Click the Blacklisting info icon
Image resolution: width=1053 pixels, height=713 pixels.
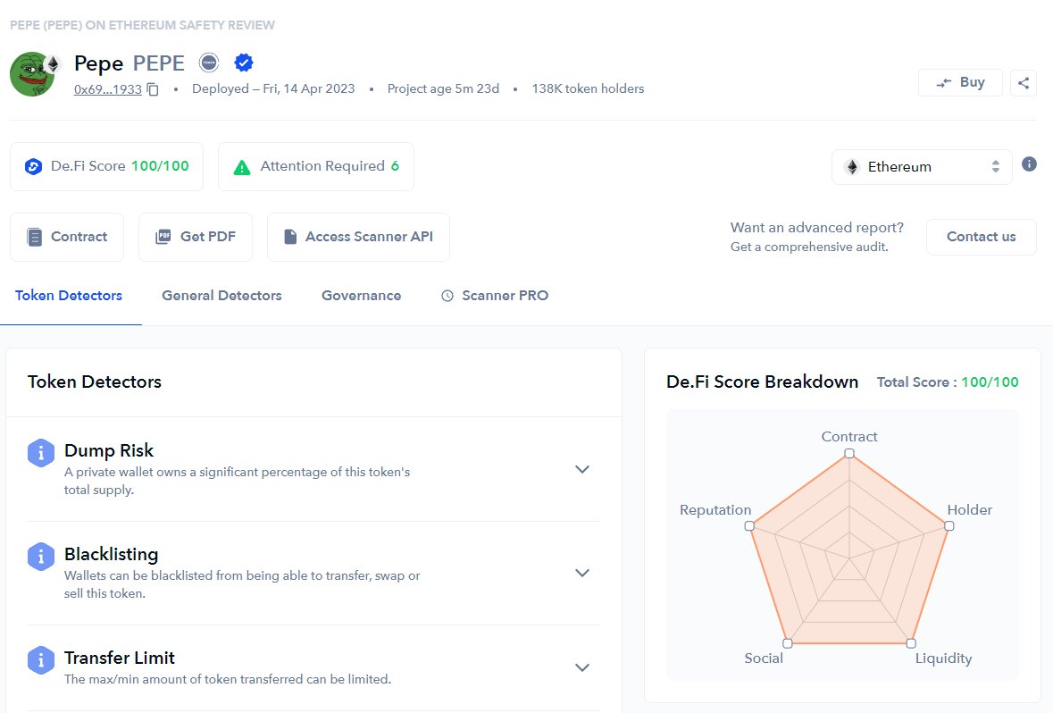tap(41, 557)
